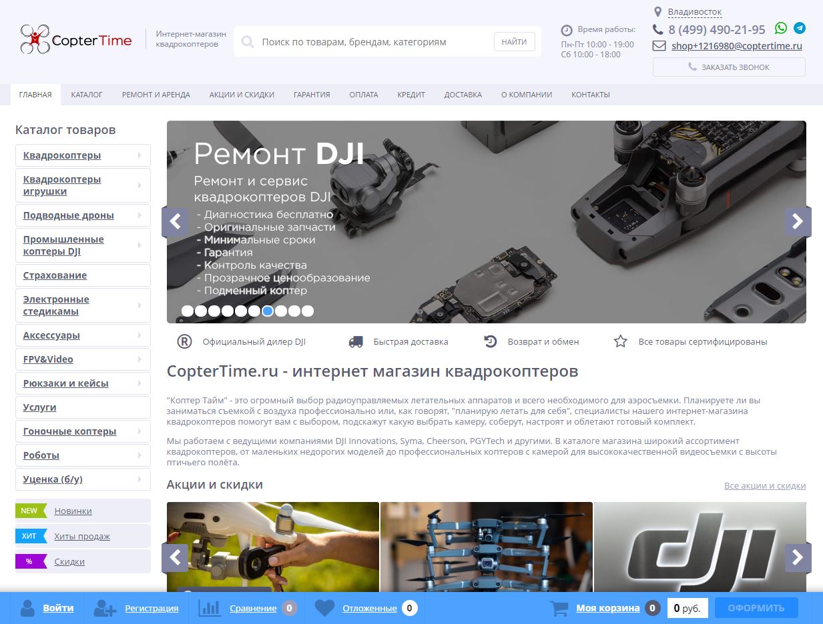Viewport: 823px width, 624px height.
Task: Select the first banner slide dot
Action: pyautogui.click(x=188, y=311)
